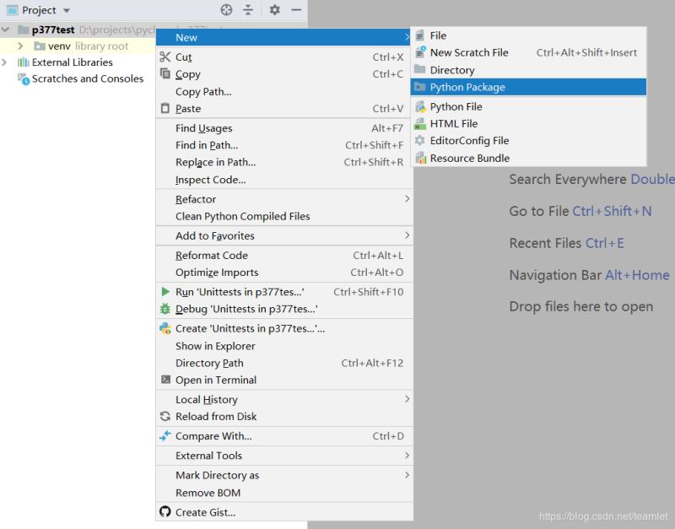This screenshot has width=675, height=529.
Task: Click the Copy icon in context menu
Action: click(x=165, y=74)
